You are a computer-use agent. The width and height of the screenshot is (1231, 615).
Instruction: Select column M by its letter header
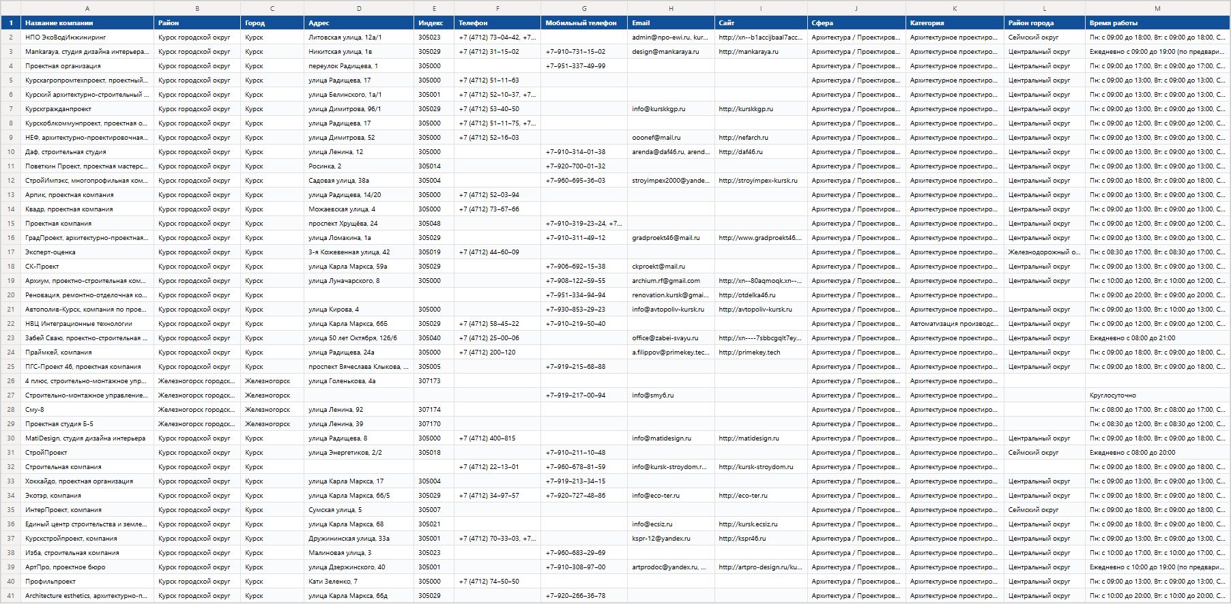(1157, 8)
